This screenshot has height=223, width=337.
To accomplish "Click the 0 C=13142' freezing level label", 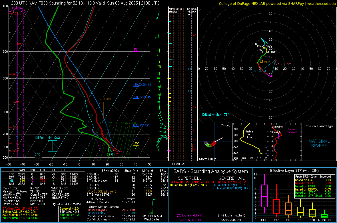I will point(141,125).
